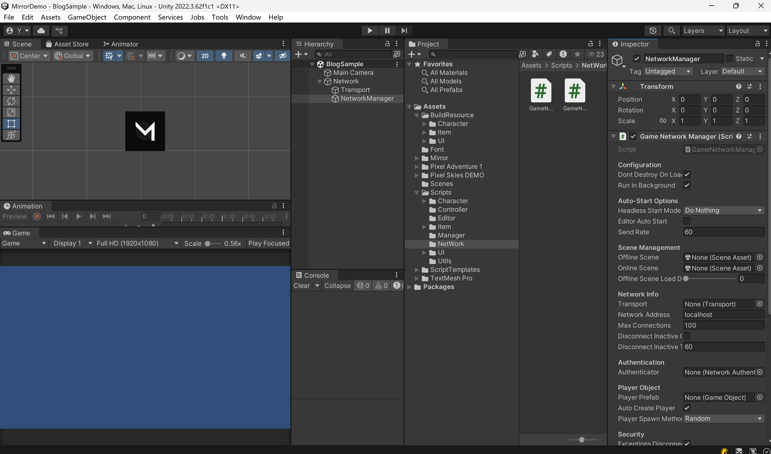Open the GameObject menu
The height and width of the screenshot is (454, 771).
click(x=87, y=17)
